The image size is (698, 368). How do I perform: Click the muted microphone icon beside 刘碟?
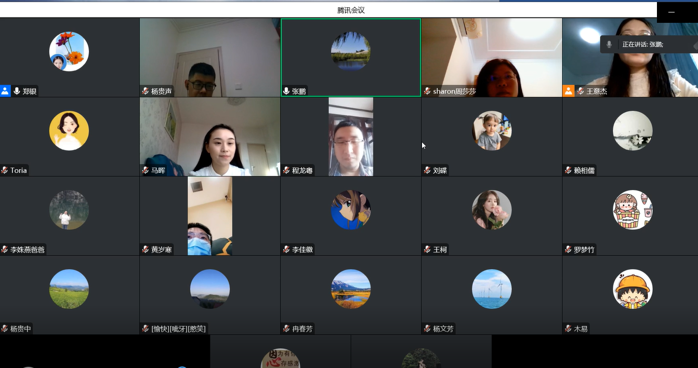point(427,170)
